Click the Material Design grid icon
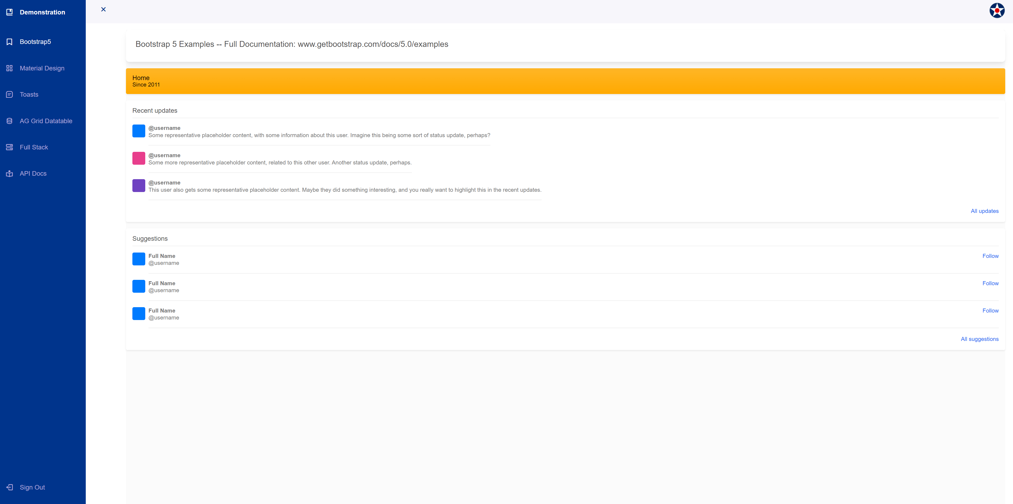Screen dimensions: 1013x504 [9, 68]
